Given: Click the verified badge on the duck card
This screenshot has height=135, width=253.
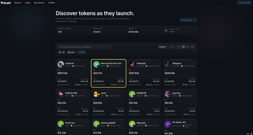Looking at the screenshot, I should (107, 96).
